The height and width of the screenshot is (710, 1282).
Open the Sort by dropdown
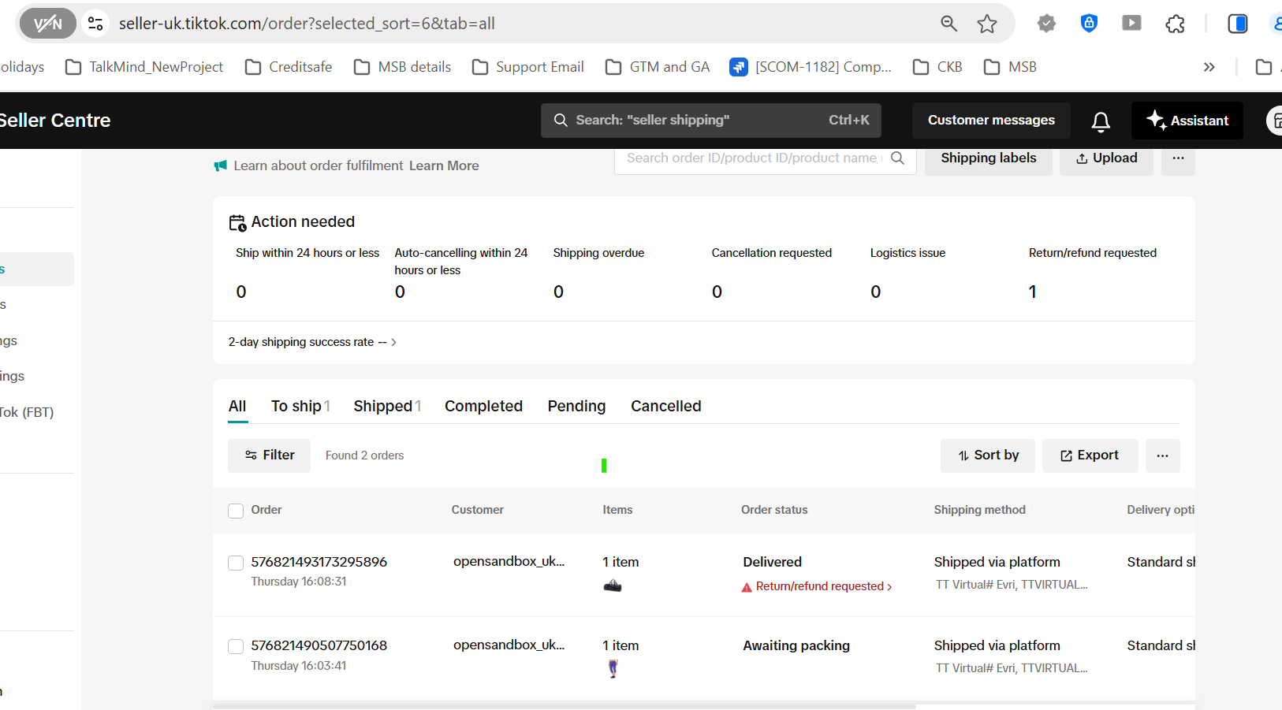987,455
